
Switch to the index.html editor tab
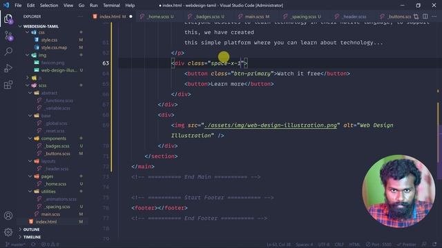112,17
